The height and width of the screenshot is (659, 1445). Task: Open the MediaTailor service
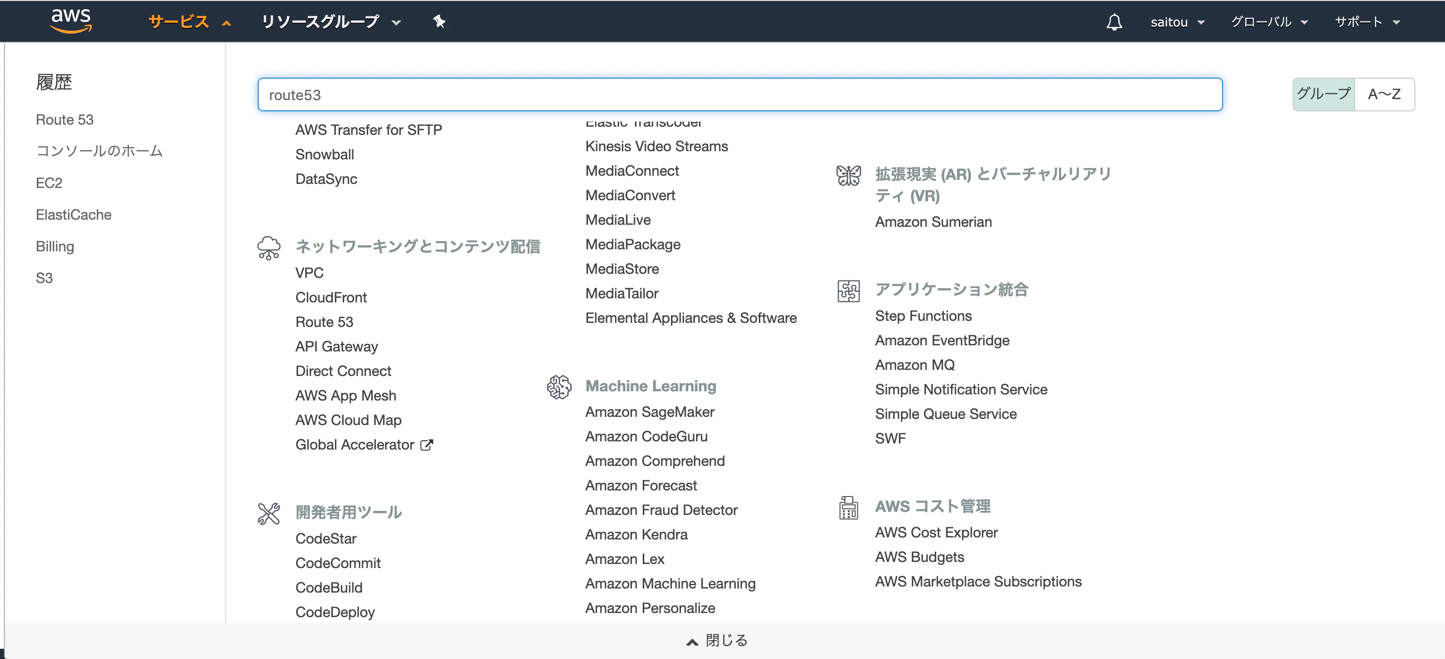622,294
